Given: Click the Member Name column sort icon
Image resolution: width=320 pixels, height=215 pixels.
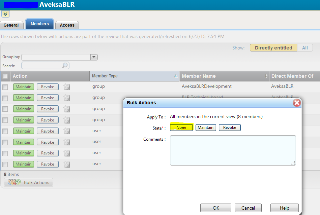Looking at the screenshot, I should [x=267, y=76].
